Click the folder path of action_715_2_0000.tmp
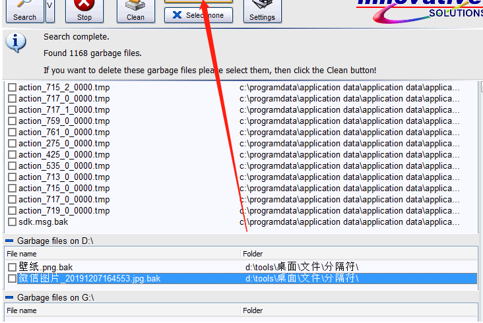Image resolution: width=483 pixels, height=323 pixels. [x=349, y=88]
